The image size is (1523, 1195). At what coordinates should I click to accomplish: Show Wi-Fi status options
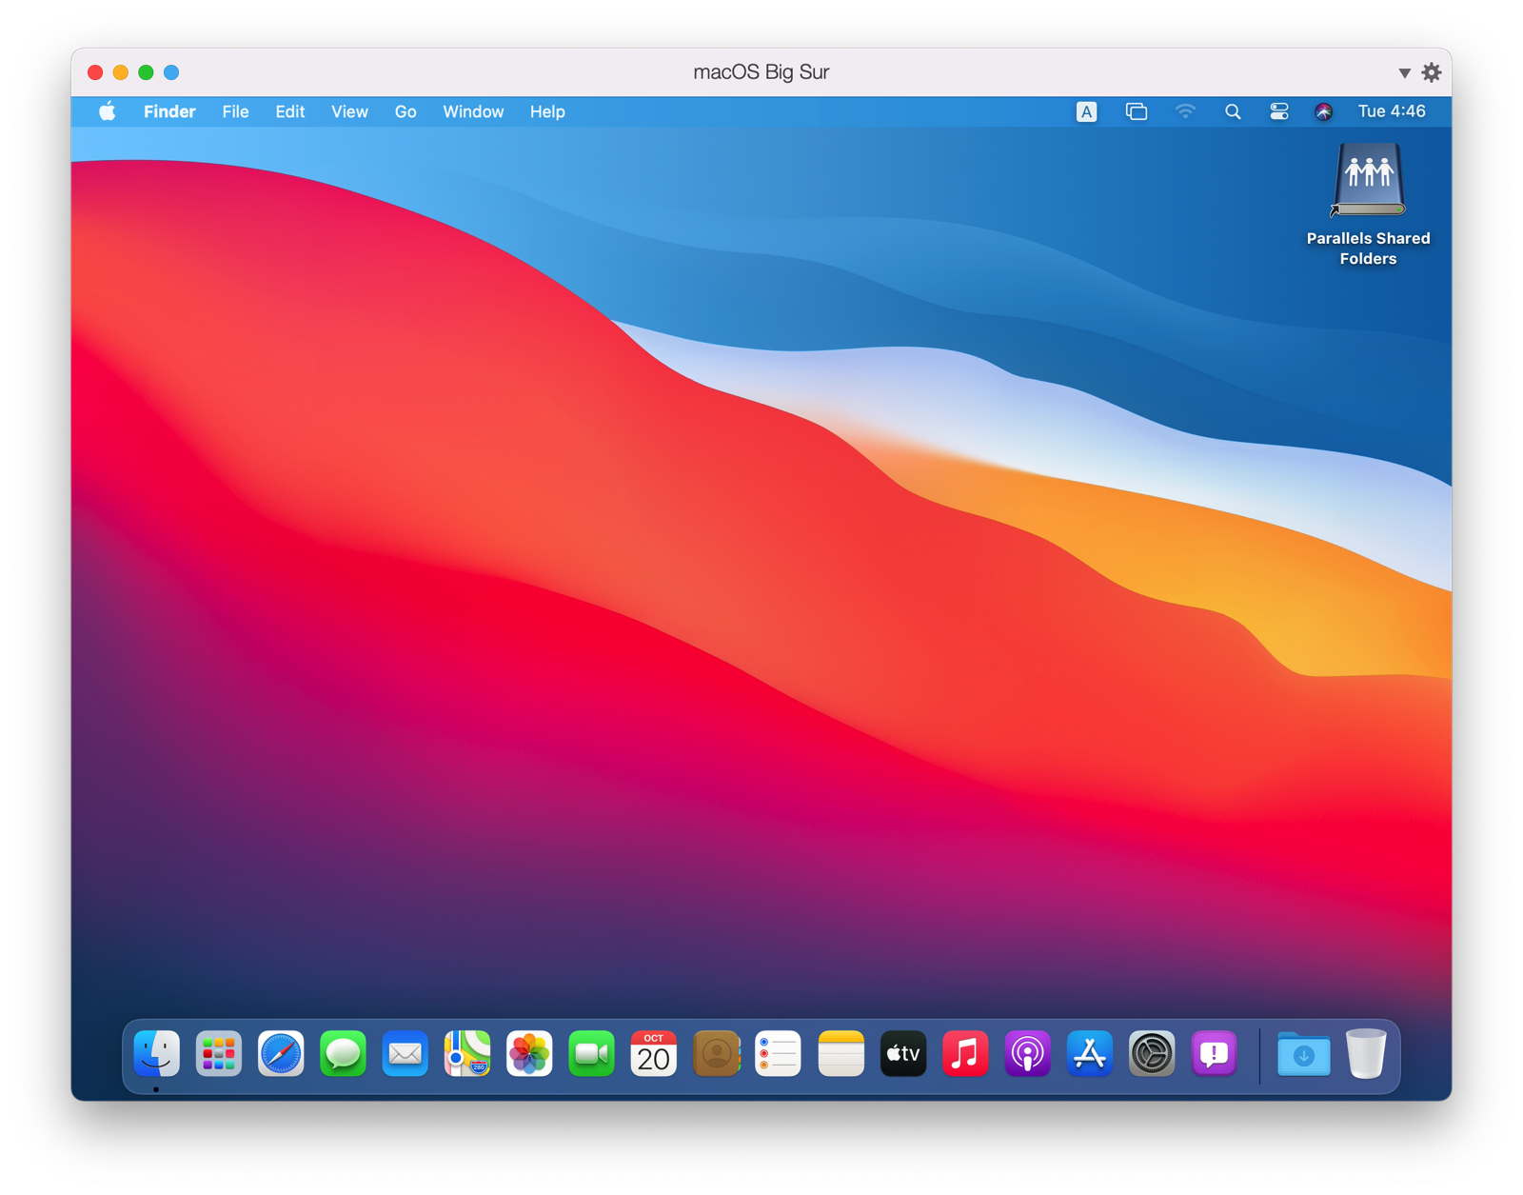click(1185, 111)
